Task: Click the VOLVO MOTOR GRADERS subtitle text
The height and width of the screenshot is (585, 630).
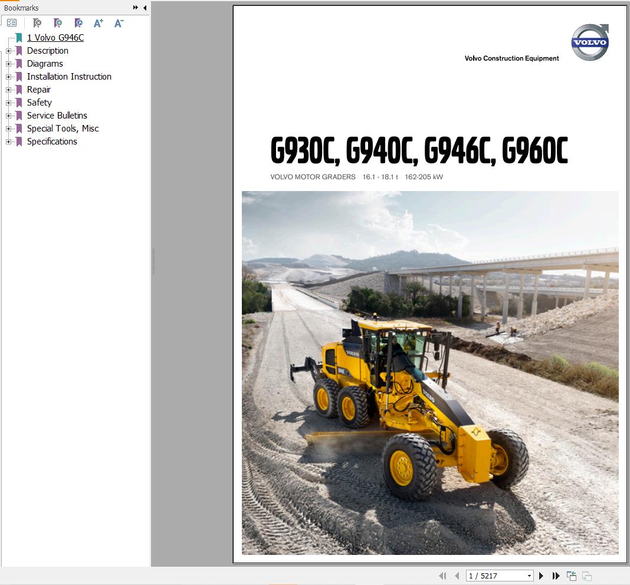Action: pos(313,177)
